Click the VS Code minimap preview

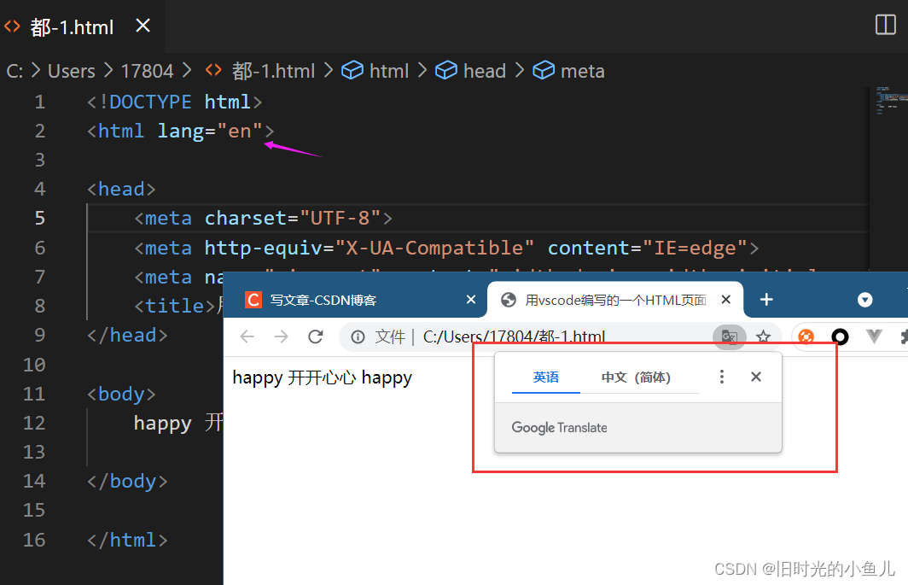891,102
